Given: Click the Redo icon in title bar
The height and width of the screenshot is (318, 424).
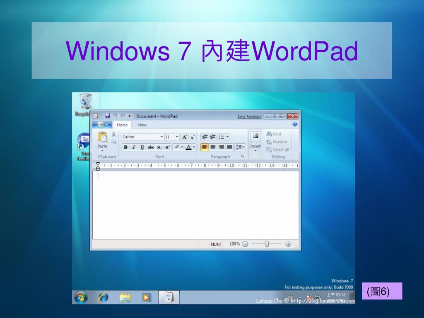Looking at the screenshot, I should [123, 116].
